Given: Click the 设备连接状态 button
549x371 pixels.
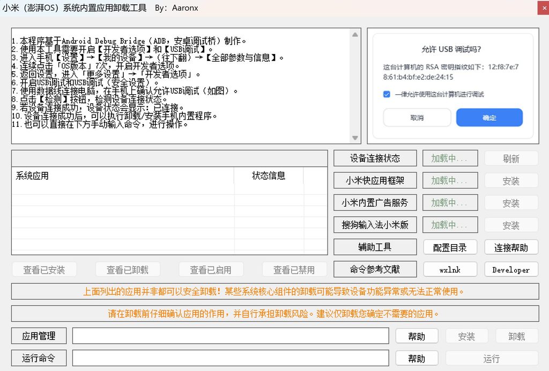Looking at the screenshot, I should [x=375, y=158].
